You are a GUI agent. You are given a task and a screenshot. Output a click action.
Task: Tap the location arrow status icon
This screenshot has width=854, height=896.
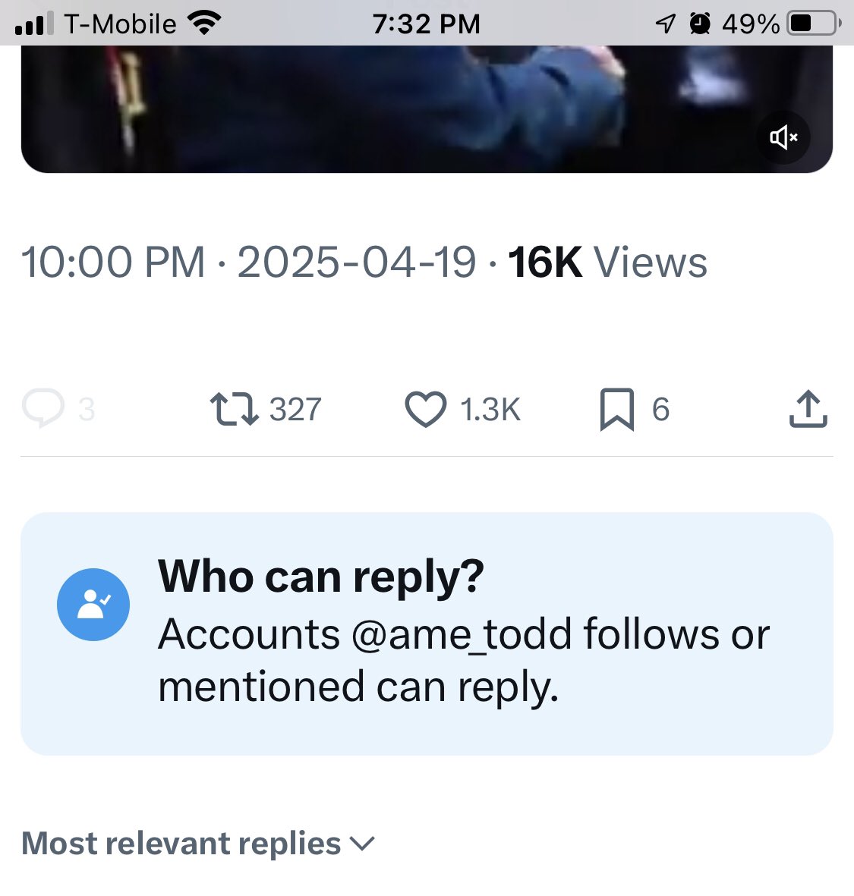(666, 24)
